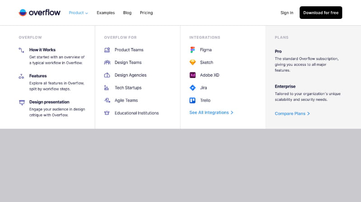
Task: Click the overflow wordmark text
Action: click(x=45, y=13)
